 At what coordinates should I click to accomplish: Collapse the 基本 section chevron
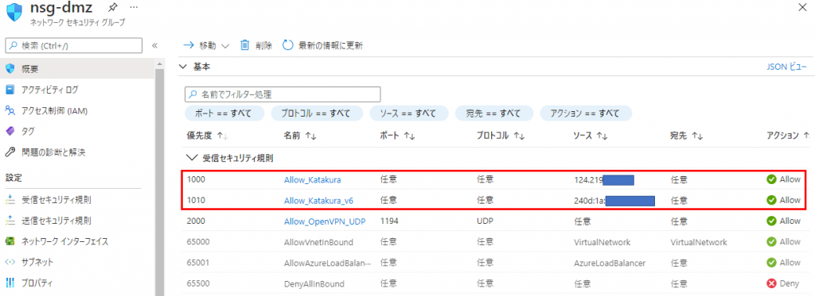point(182,67)
